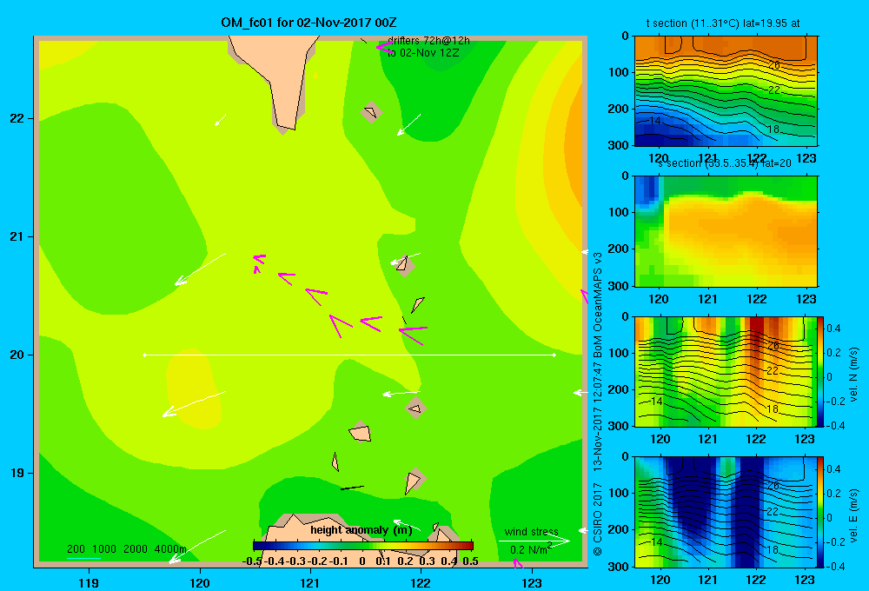The height and width of the screenshot is (591, 869).
Task: Click longitude tick label 119 on main map
Action: point(89,582)
